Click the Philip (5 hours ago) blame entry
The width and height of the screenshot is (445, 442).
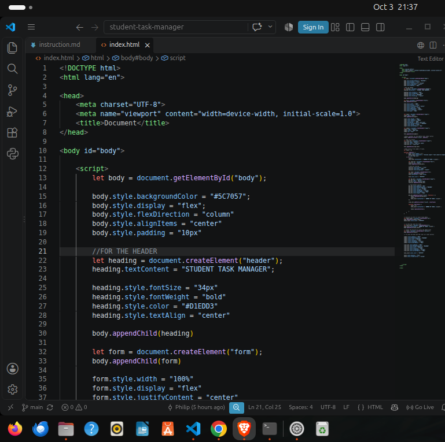[x=196, y=407]
